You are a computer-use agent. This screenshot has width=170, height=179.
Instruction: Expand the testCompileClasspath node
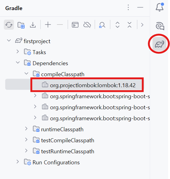coord(26,140)
